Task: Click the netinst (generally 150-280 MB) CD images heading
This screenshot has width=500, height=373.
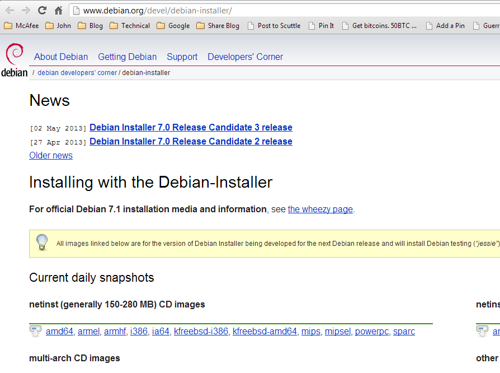Action: point(117,304)
